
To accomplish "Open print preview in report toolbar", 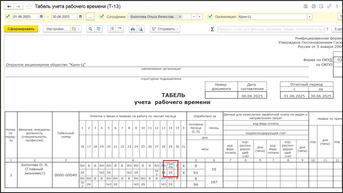I will point(140,29).
